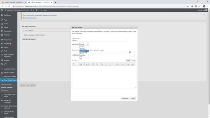The image size is (210, 118).
Task: Open All-in-One WP Migration
Action: (x=9, y=56)
